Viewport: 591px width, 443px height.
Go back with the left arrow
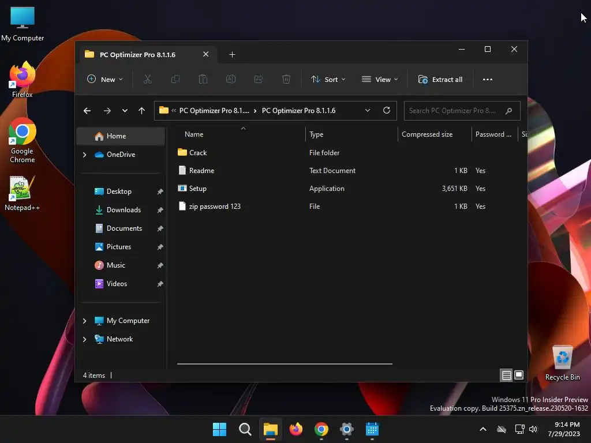point(87,111)
